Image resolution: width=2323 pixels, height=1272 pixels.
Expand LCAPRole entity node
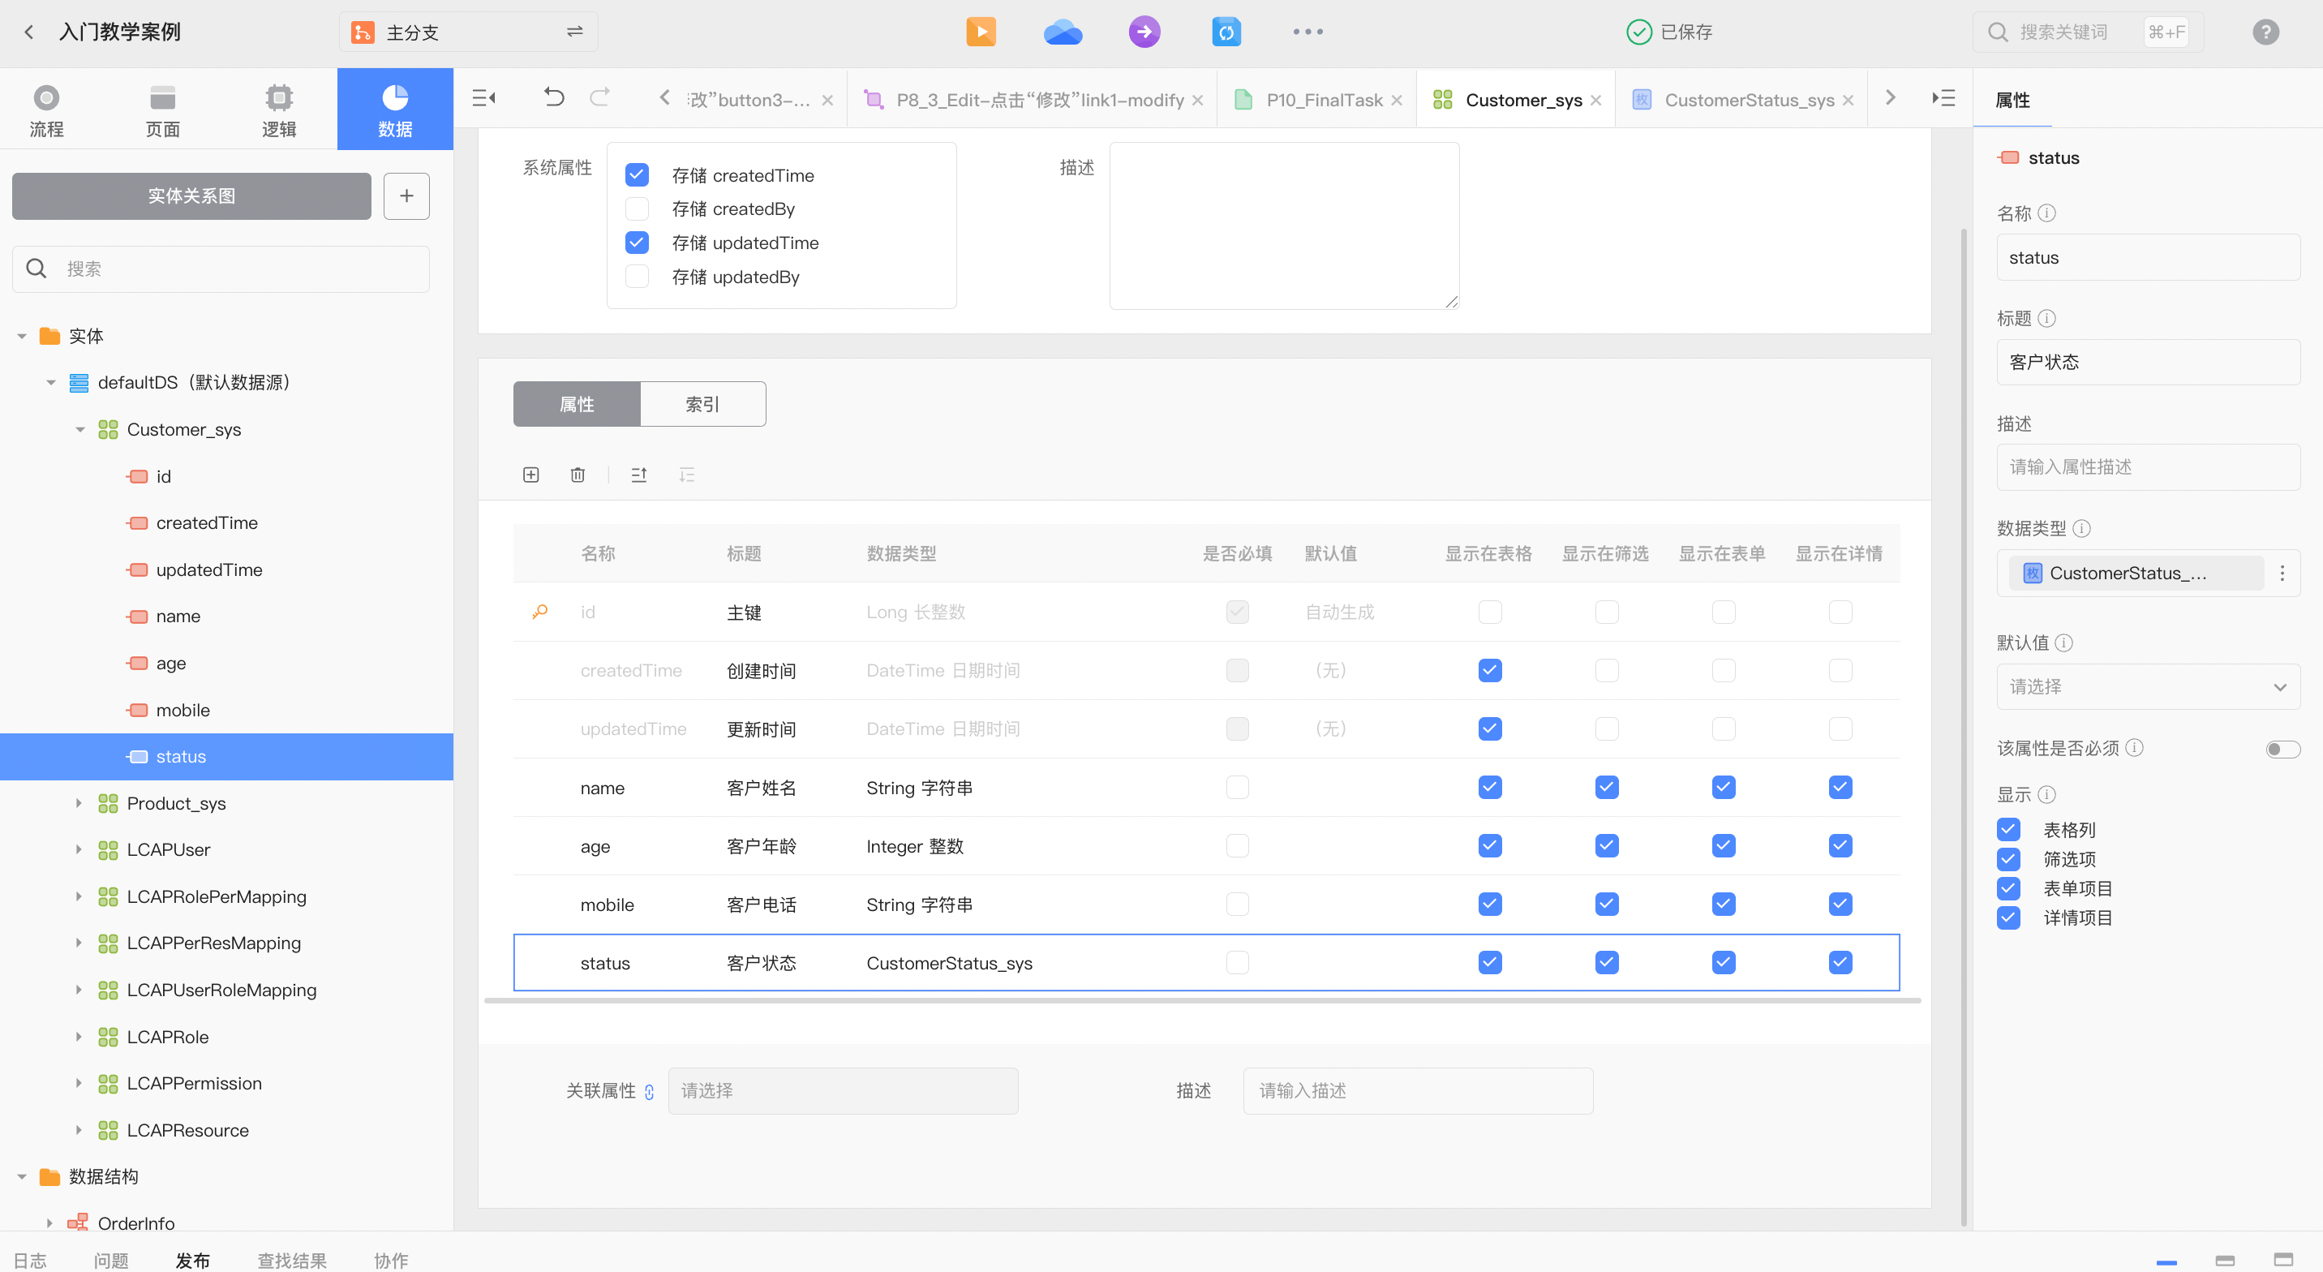pos(79,1037)
